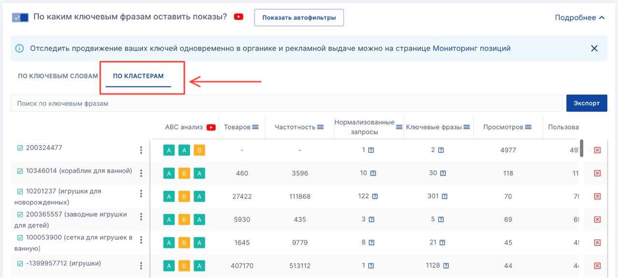Select the По кластерам tab
Viewport: 618px width, 278px height.
[138, 76]
